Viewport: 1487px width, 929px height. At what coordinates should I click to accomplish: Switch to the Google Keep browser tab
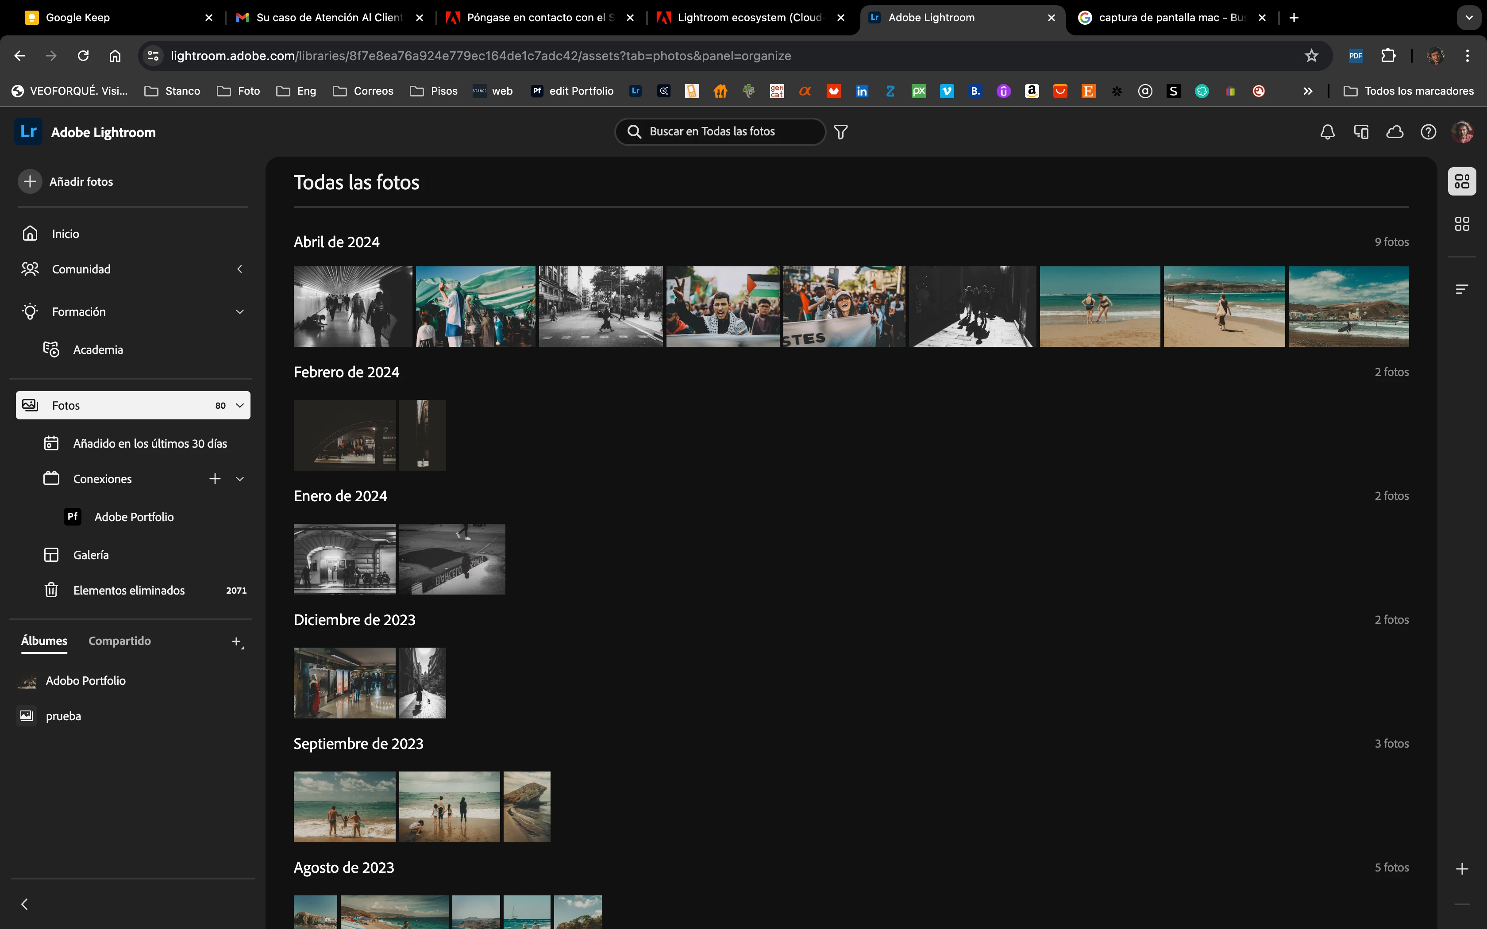click(x=78, y=17)
